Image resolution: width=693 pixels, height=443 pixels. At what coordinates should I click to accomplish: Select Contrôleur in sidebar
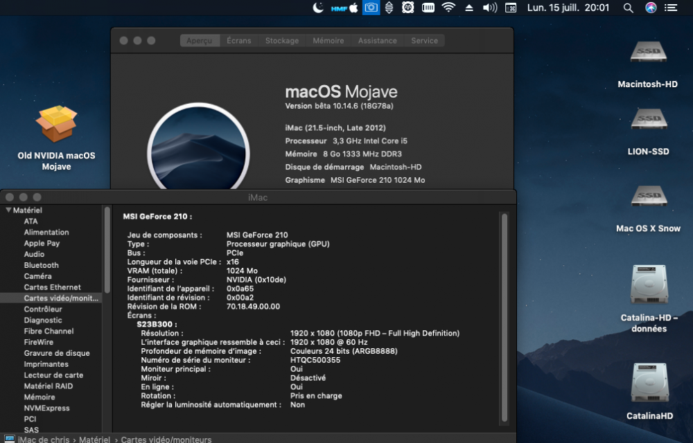(x=43, y=309)
